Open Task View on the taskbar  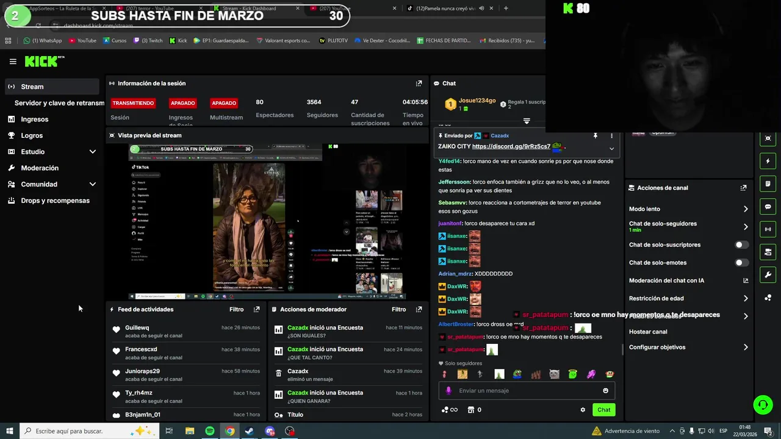coord(169,431)
